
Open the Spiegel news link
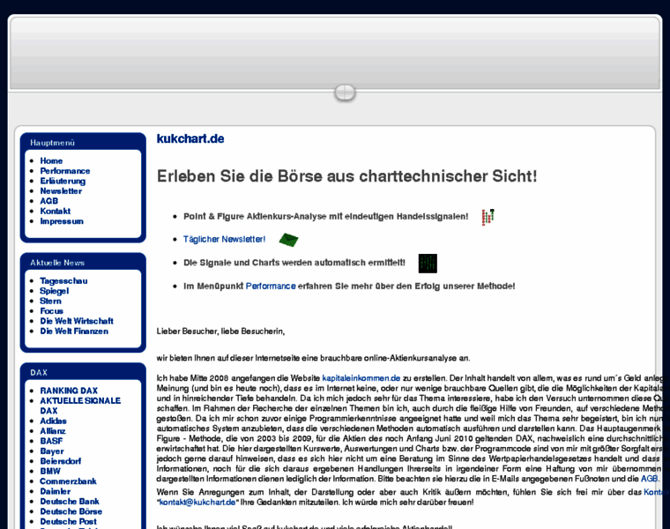pyautogui.click(x=54, y=291)
